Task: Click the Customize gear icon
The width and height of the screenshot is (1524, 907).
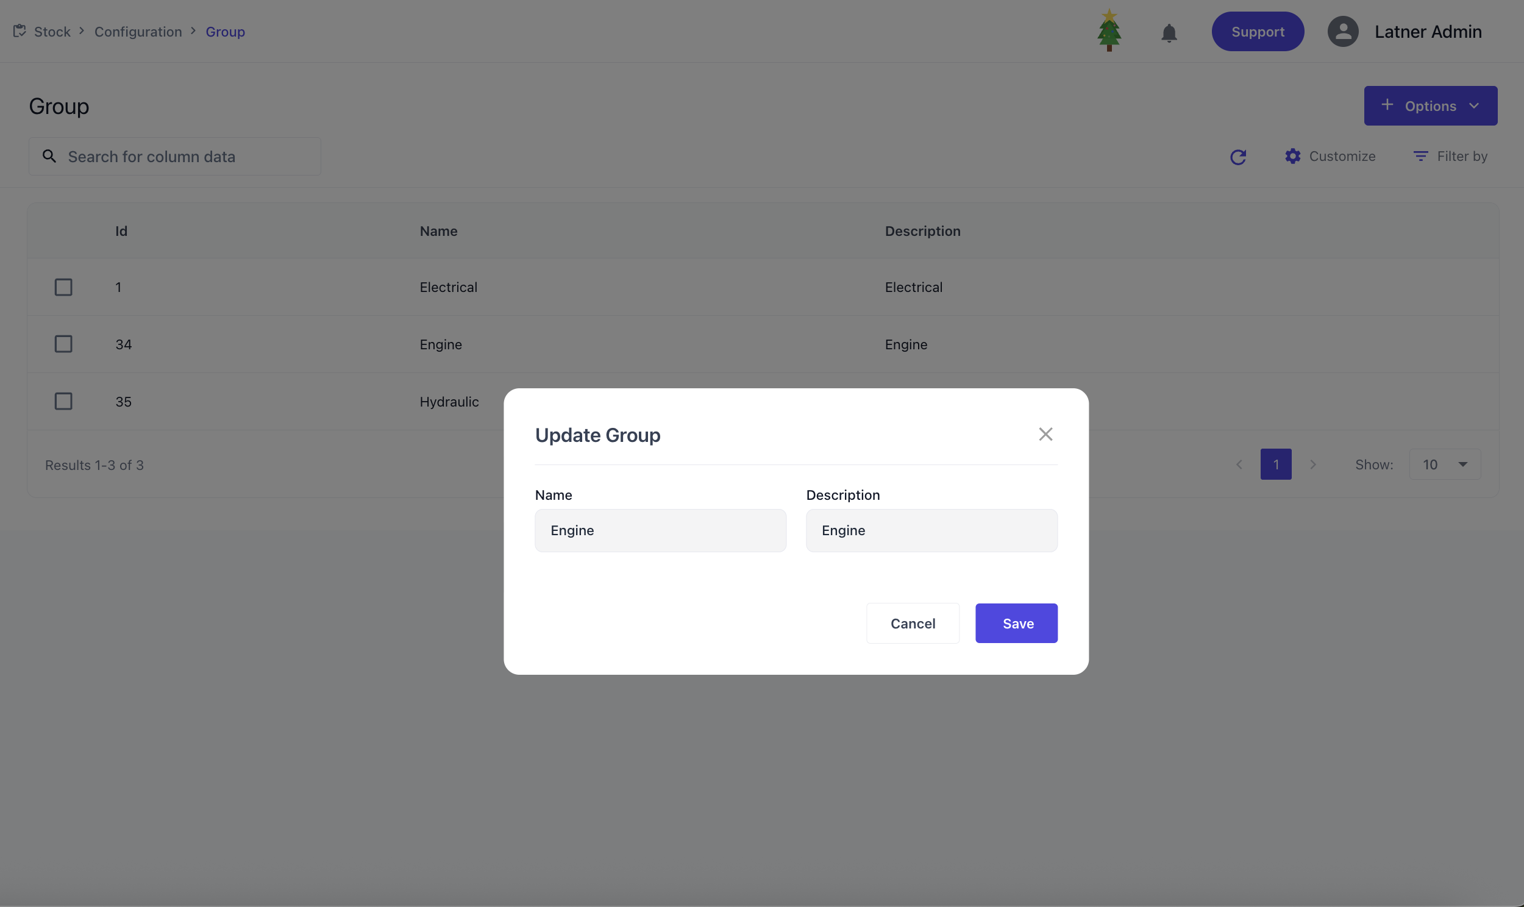Action: click(1292, 157)
